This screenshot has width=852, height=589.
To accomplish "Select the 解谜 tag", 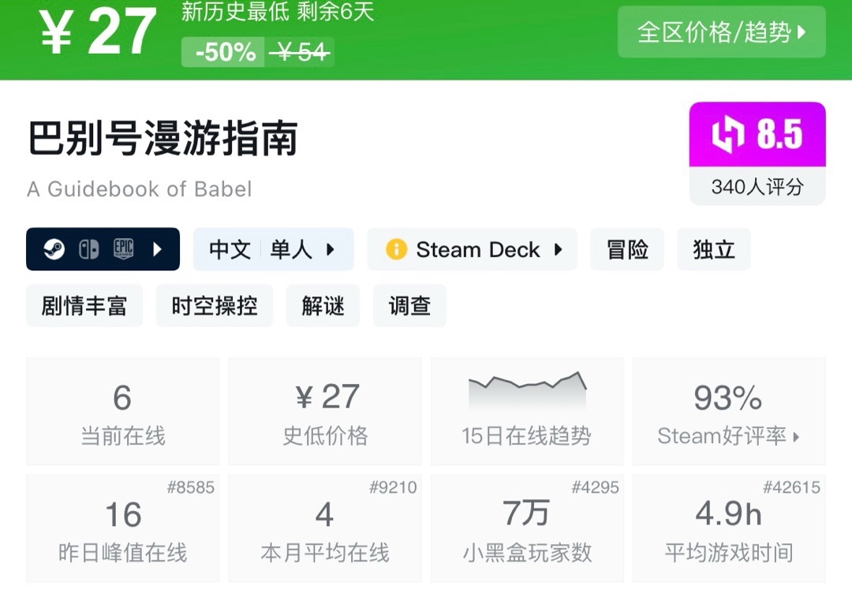I will click(x=323, y=306).
